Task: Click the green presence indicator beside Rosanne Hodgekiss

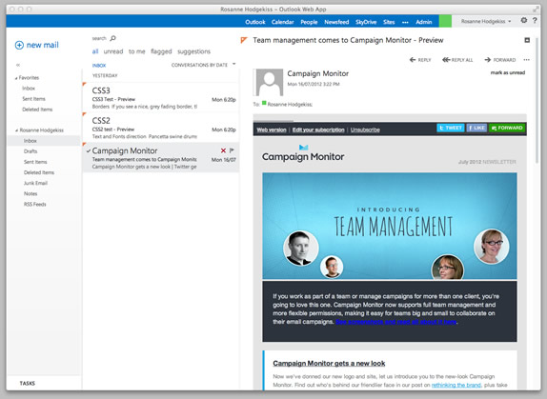Action: point(264,103)
